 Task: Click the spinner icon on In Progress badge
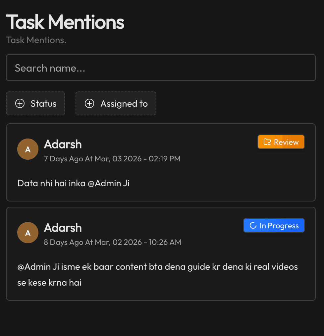[x=253, y=225]
